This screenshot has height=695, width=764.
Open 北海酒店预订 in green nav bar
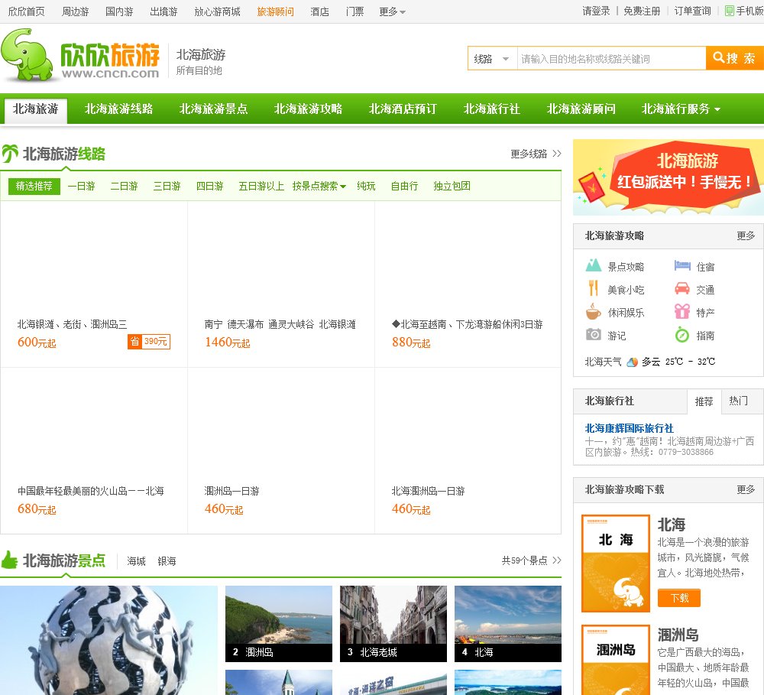pos(403,109)
